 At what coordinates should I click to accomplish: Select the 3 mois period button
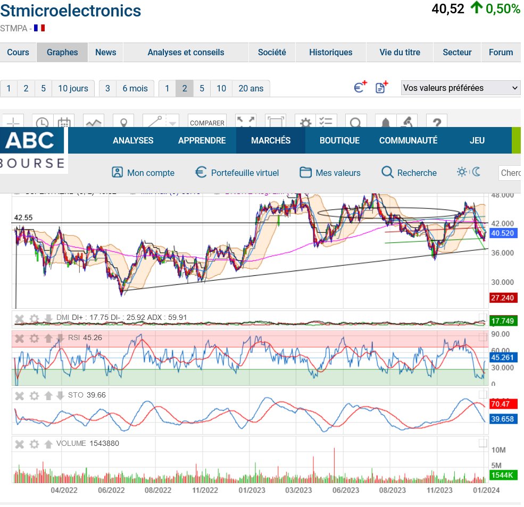(x=107, y=88)
